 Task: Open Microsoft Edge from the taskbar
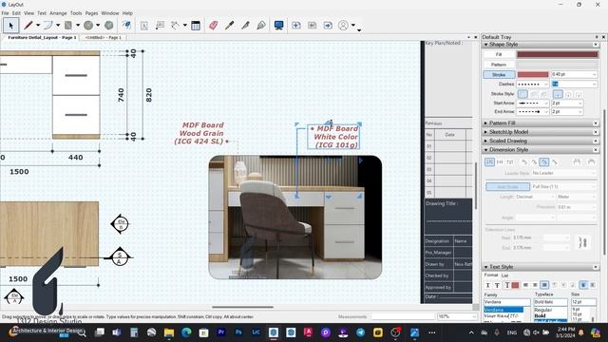[186, 332]
